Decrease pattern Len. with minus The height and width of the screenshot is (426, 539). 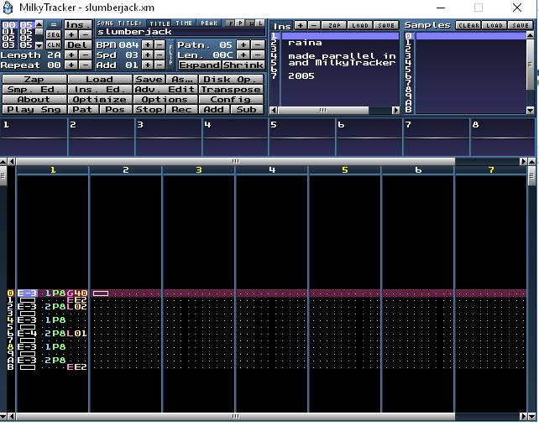tap(258, 55)
